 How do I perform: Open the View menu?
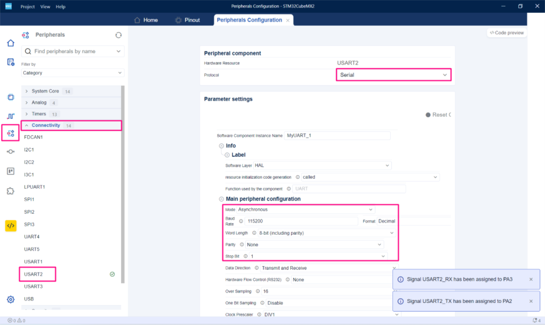pyautogui.click(x=45, y=6)
